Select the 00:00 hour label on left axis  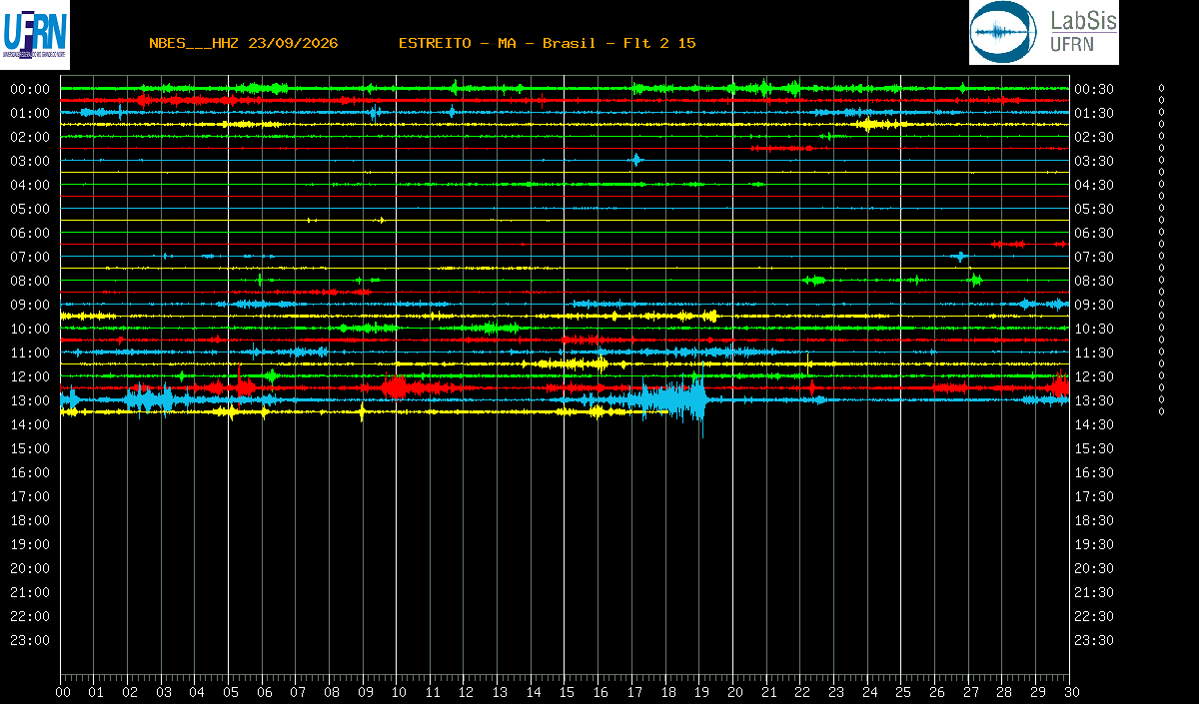tap(30, 89)
